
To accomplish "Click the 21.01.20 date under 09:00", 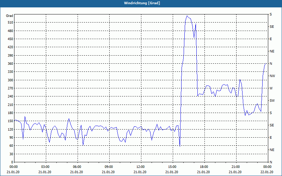I will 108,172.
